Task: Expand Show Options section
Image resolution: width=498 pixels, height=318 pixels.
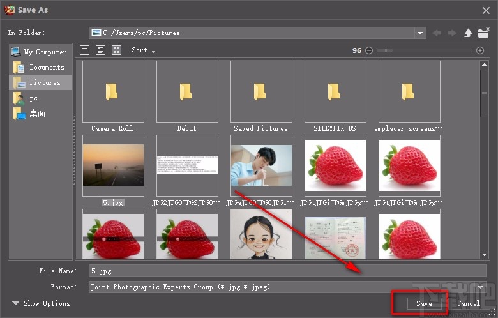Action: click(x=41, y=303)
